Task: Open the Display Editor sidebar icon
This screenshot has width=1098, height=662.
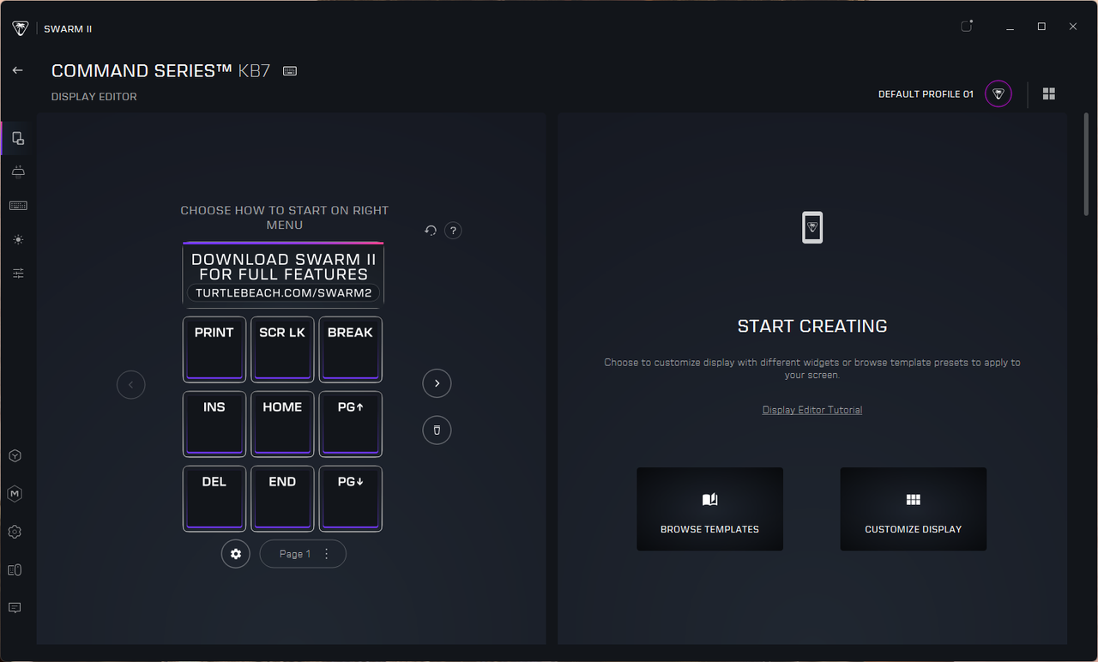Action: coord(18,138)
